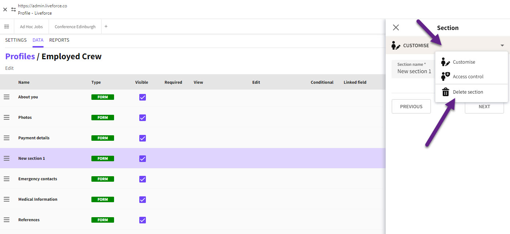Open the SETTINGS tab
This screenshot has height=234, width=510.
(16, 40)
